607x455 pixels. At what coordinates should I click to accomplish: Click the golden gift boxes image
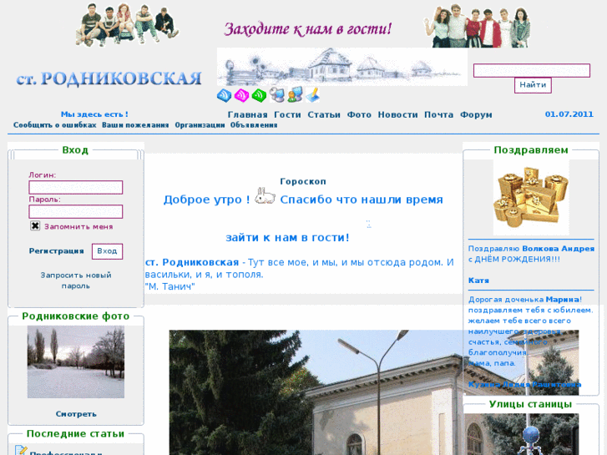531,198
